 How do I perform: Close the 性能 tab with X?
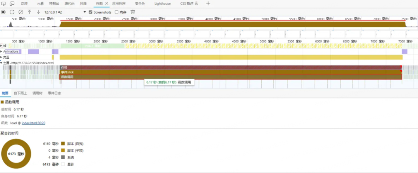107,3
